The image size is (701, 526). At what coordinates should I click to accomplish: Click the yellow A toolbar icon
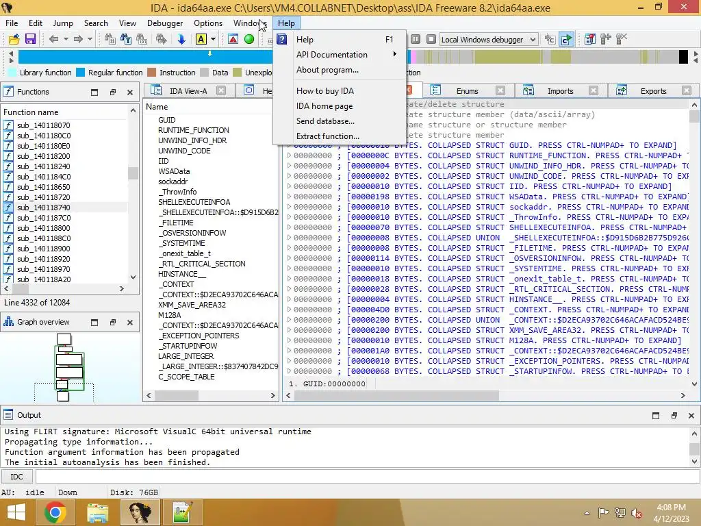201,39
